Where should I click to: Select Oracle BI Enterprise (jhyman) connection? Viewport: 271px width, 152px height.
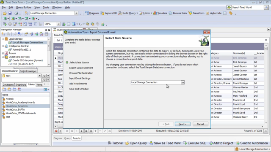[x=28, y=60]
